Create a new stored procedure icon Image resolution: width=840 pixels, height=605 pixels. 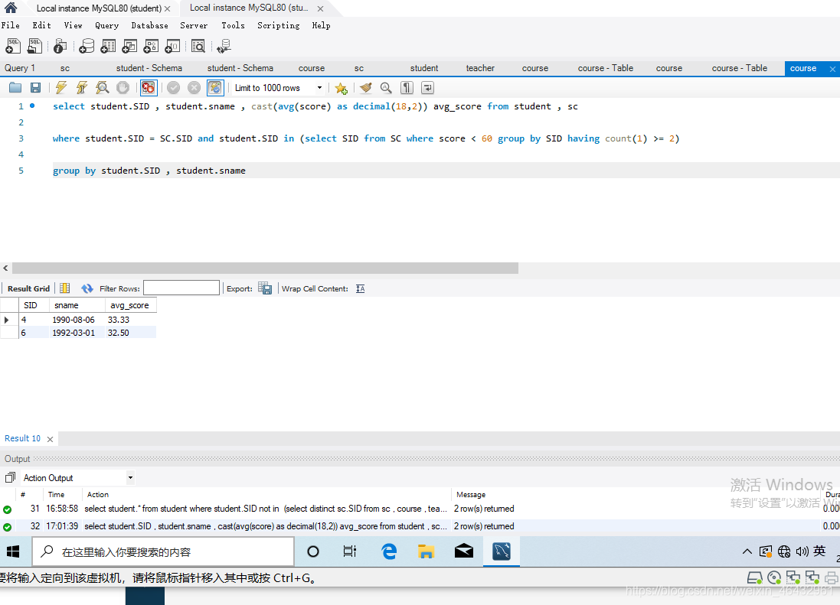[x=151, y=46]
